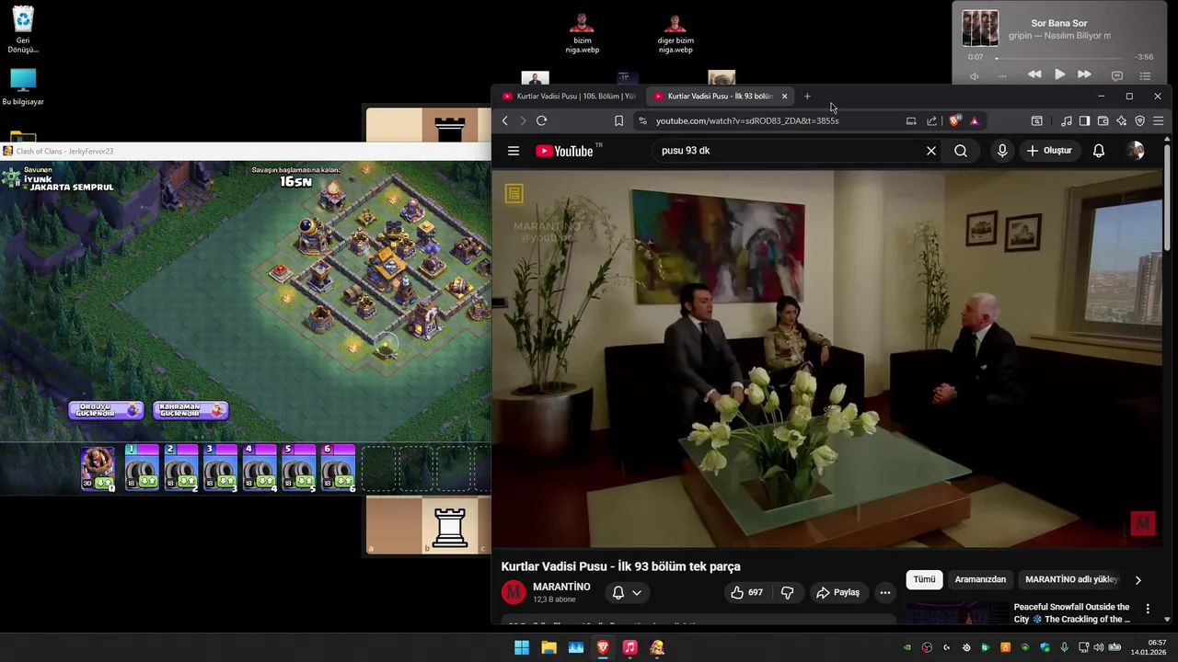Open more actions ellipsis under video

click(x=884, y=593)
